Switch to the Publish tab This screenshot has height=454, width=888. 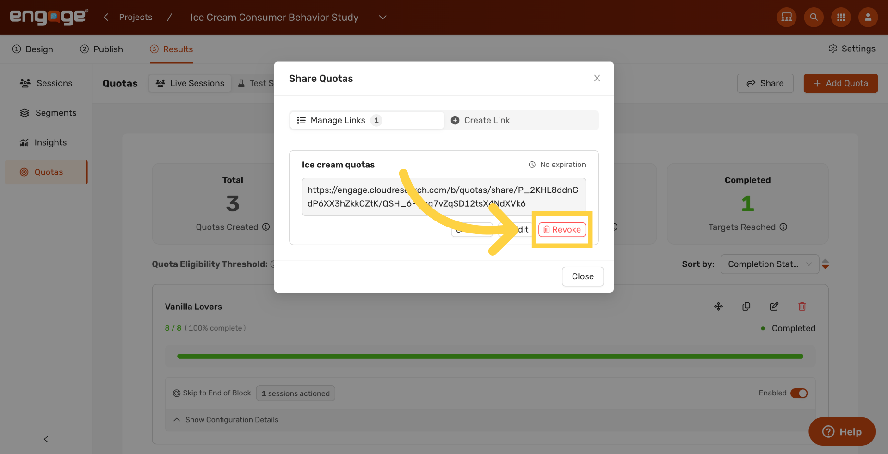coord(101,49)
